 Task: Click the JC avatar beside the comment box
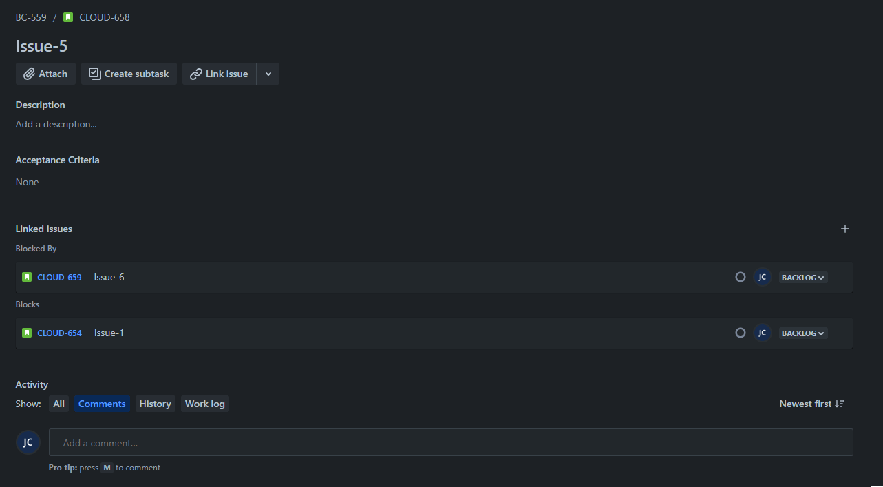pyautogui.click(x=28, y=442)
